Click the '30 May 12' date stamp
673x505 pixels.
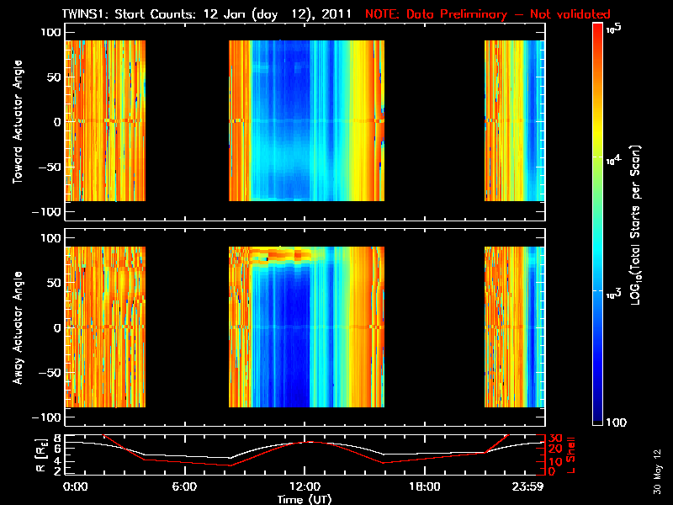point(657,471)
